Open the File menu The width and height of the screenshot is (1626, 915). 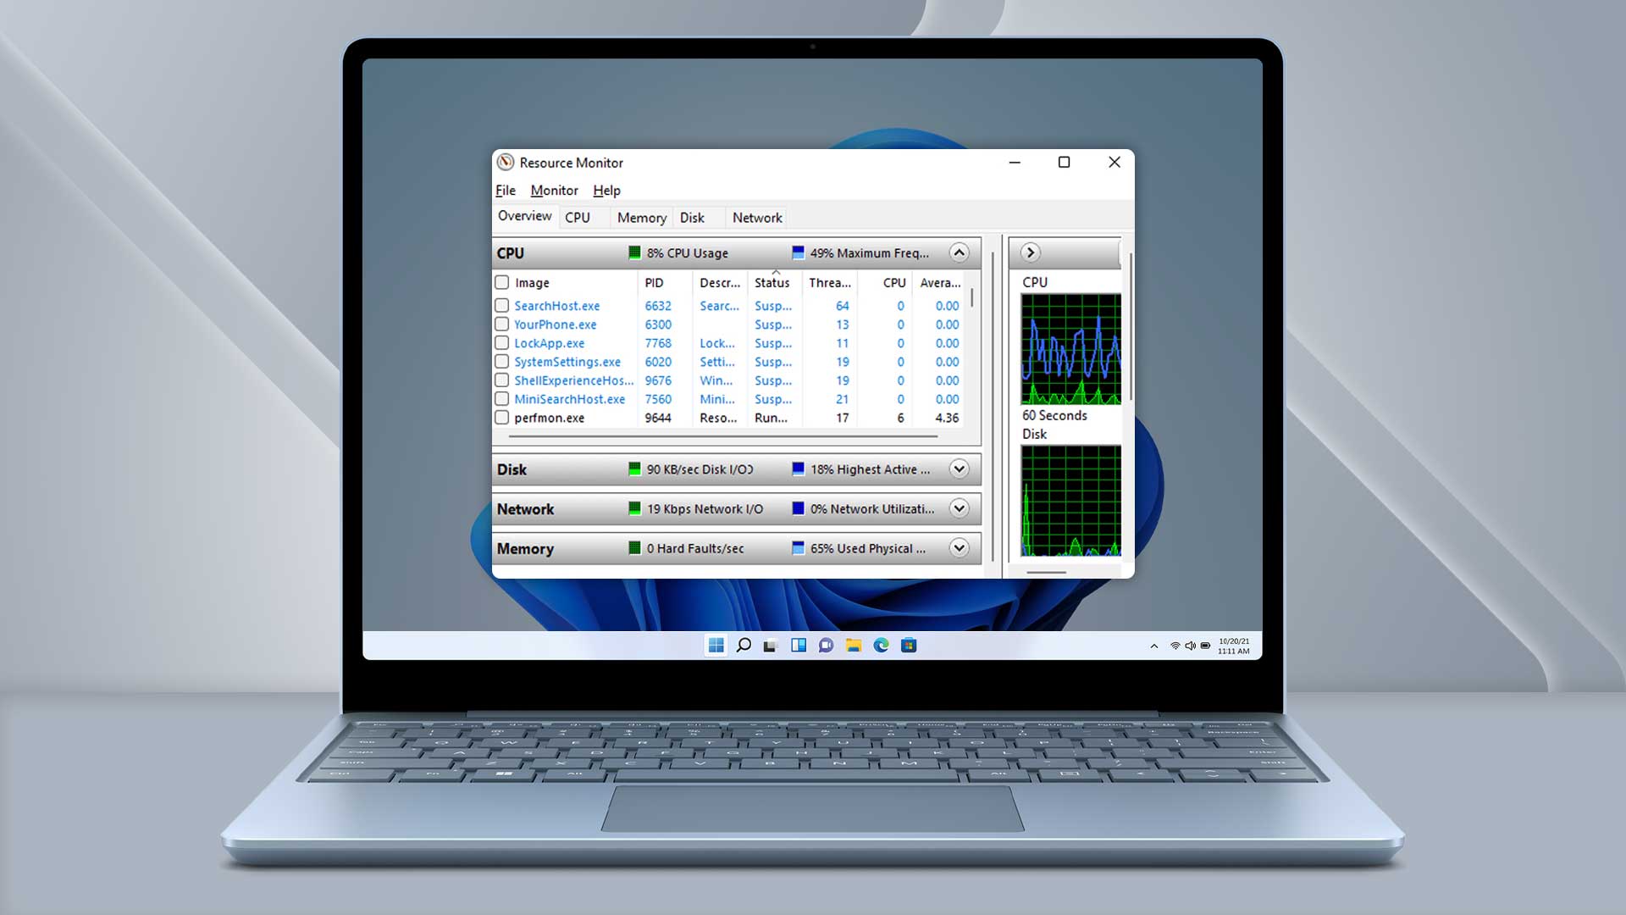pos(506,191)
